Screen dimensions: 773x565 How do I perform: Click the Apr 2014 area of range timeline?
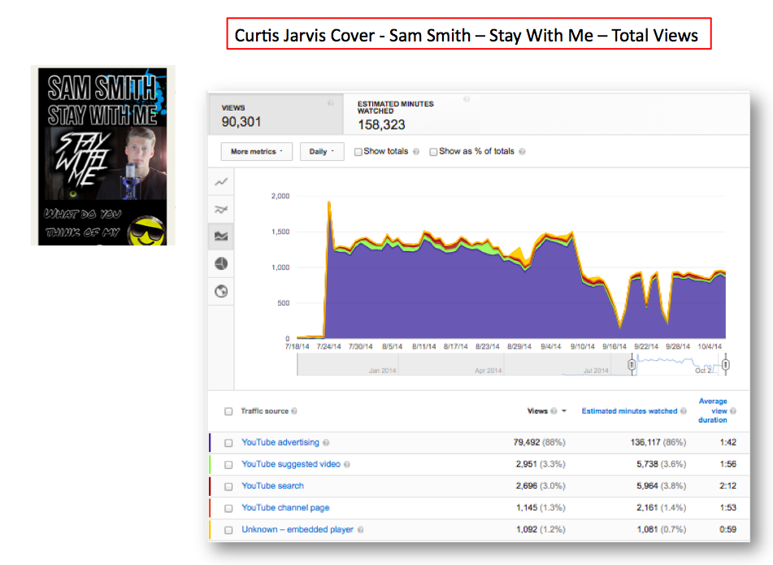tap(488, 370)
